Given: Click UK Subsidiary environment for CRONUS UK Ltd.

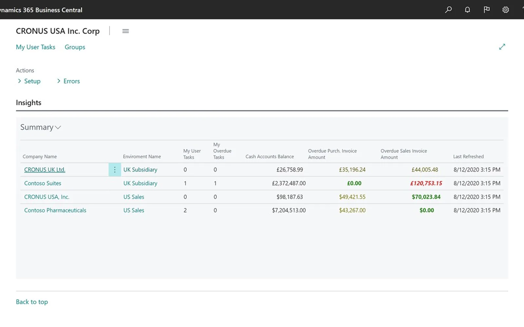Looking at the screenshot, I should point(140,170).
